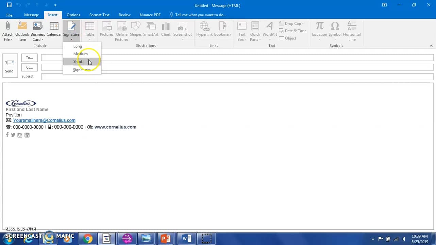Click the Cornelius logo image
This screenshot has height=245, width=436.
tap(21, 103)
